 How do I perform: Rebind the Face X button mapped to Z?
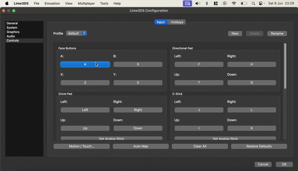pos(85,83)
